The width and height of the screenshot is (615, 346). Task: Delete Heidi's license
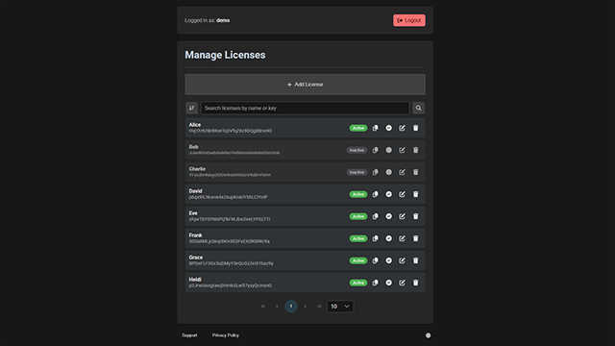click(416, 283)
